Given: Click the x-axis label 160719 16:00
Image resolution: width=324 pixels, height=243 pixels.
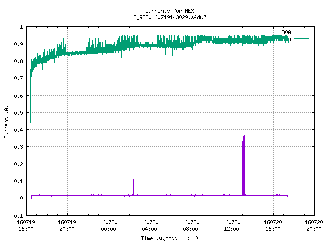Looking at the screenshot, I should pyautogui.click(x=26, y=225).
